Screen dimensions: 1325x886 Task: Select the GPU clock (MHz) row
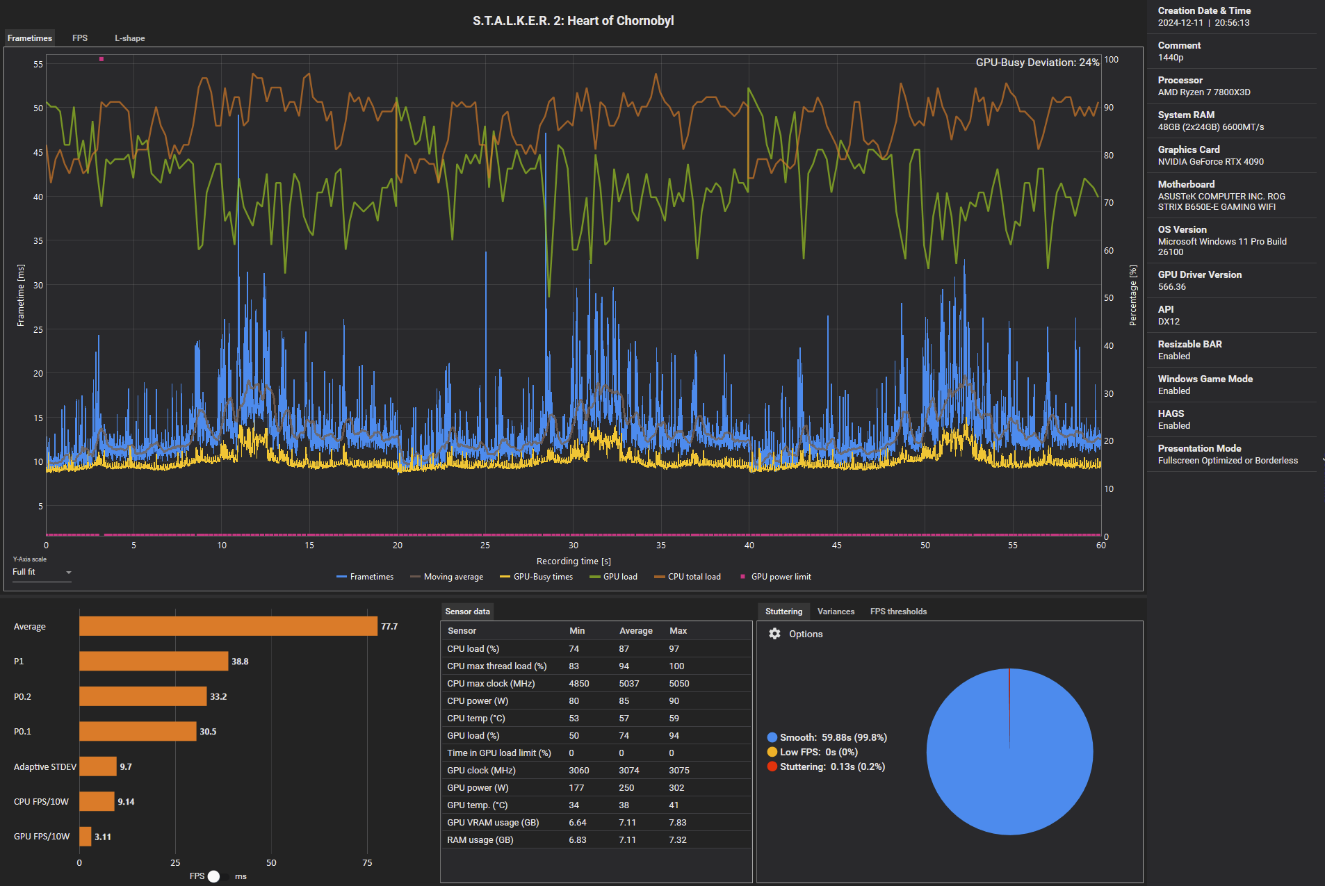click(596, 770)
